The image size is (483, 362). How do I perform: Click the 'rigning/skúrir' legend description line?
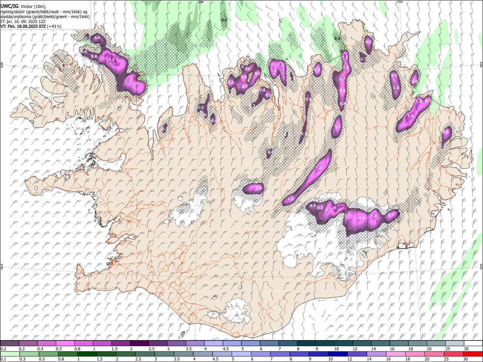[44, 12]
